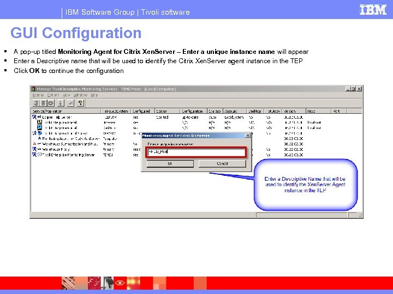Click the Version column header
This screenshot has width=393, height=294.
(294, 111)
